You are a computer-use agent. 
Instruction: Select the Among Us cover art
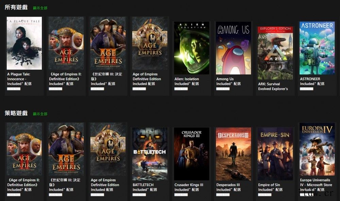(x=234, y=48)
